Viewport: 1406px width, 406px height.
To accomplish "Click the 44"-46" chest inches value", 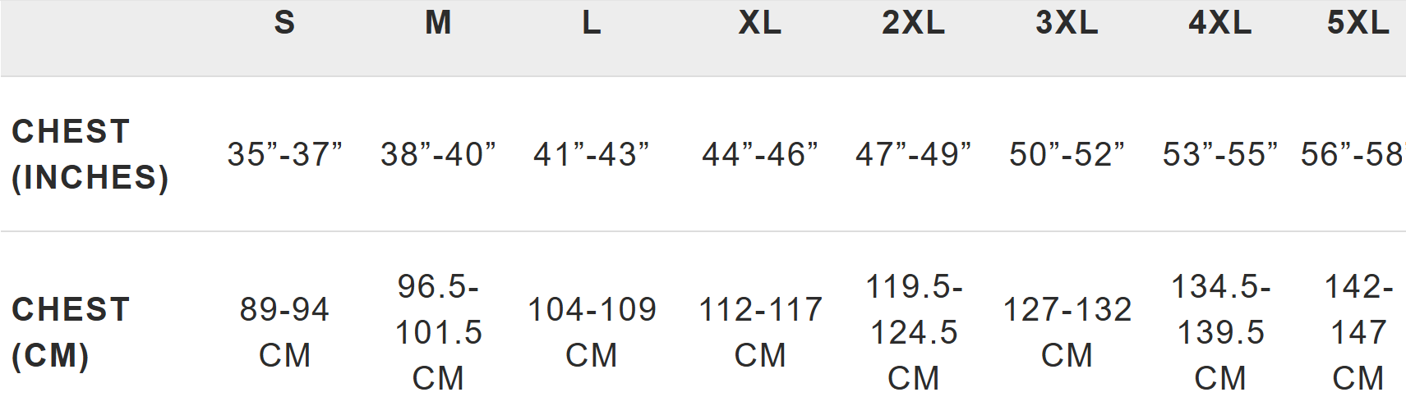I will [x=760, y=154].
